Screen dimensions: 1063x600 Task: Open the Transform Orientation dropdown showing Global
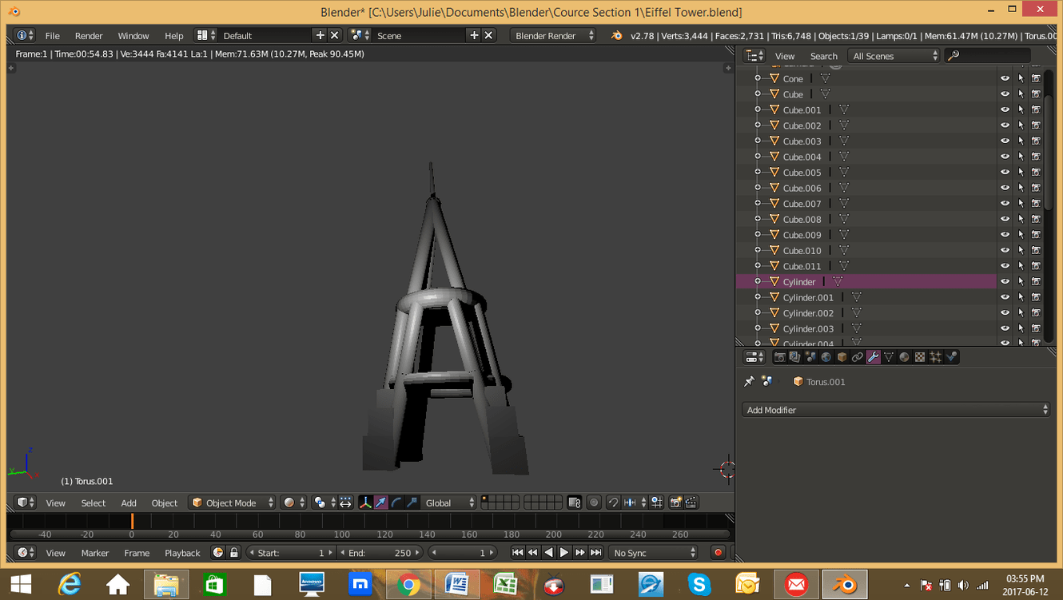[448, 503]
